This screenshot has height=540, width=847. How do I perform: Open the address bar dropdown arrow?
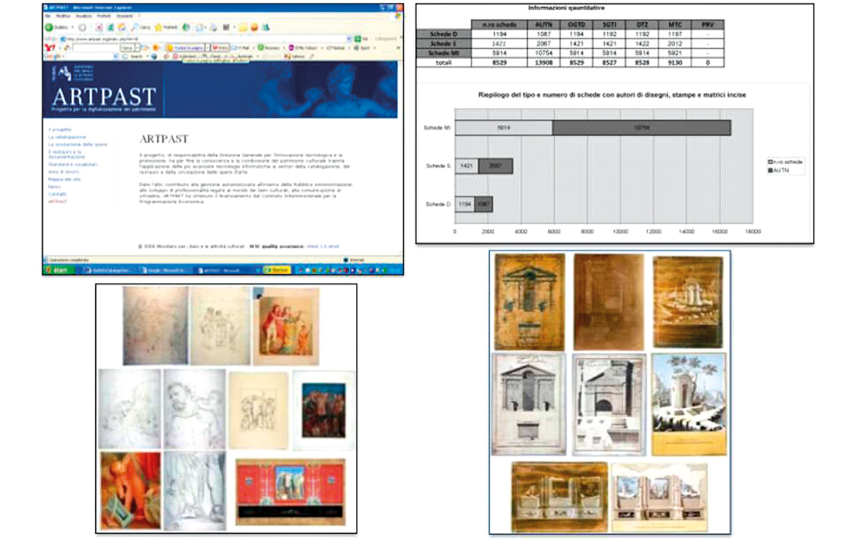(x=349, y=39)
